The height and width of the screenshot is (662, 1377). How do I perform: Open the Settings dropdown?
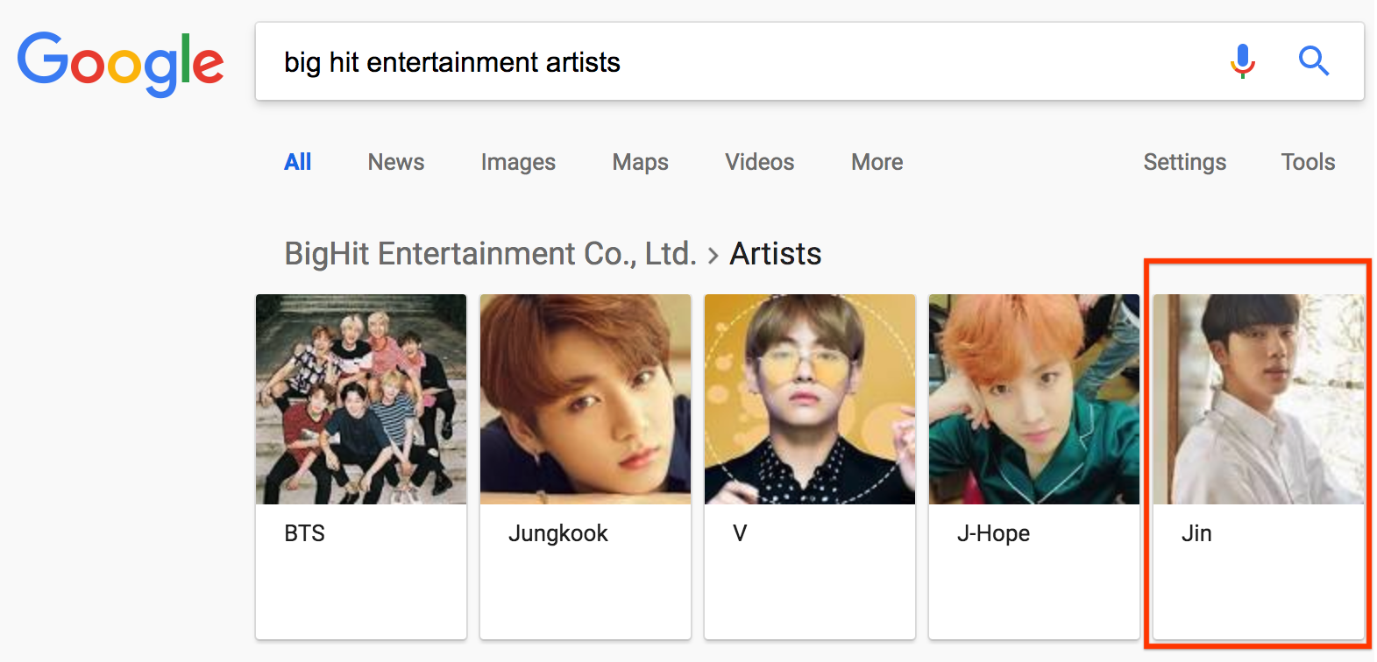[x=1185, y=162]
